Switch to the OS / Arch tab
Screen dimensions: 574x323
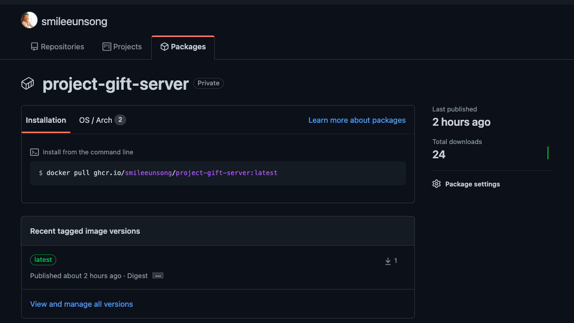(x=102, y=120)
